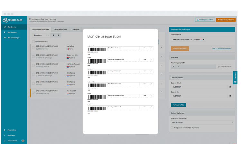Open the Tous les statuts dropdown
Image resolution: width=241 pixels, height=144 pixels.
coord(202,123)
